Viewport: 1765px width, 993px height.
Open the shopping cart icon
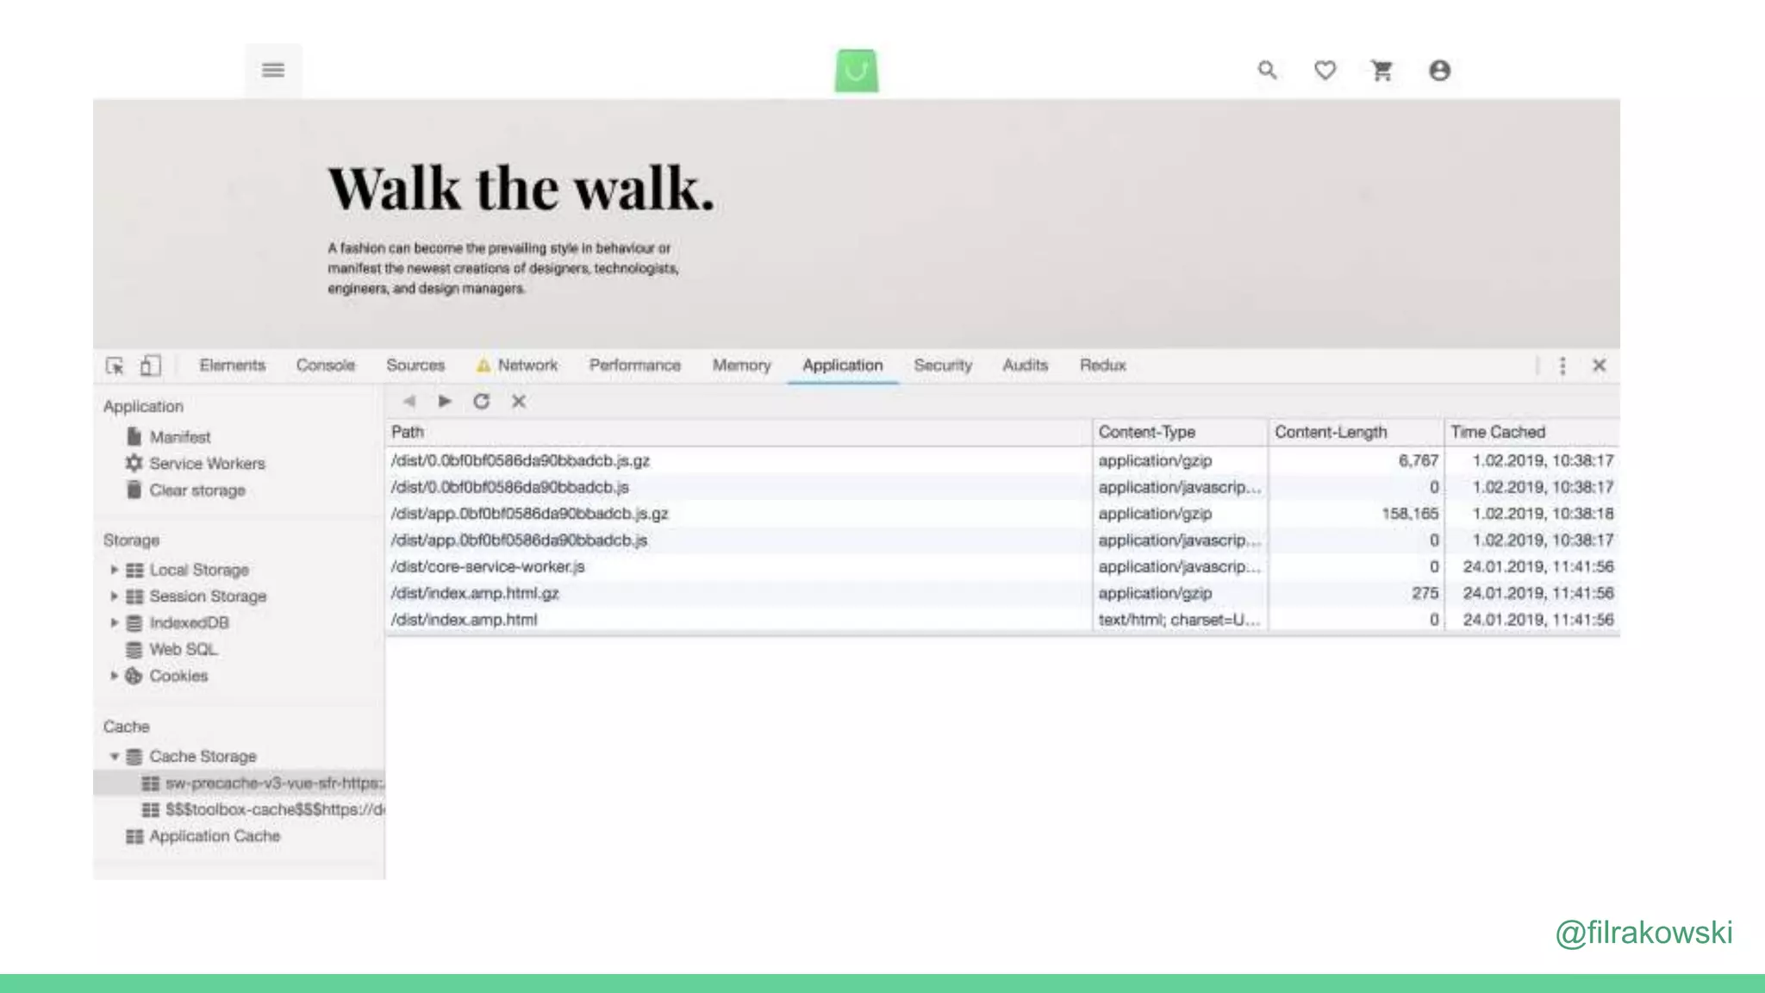pos(1382,70)
